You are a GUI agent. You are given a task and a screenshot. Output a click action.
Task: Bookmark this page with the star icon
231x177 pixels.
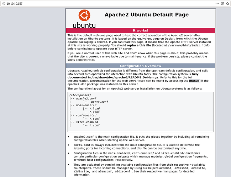pos(227,4)
